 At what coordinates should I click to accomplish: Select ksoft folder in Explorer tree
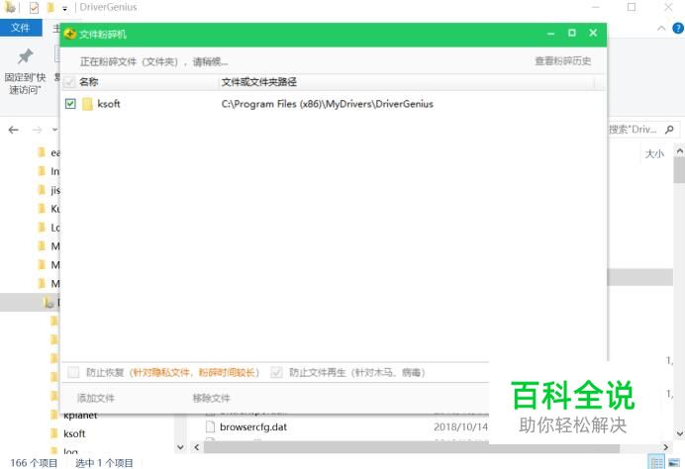click(74, 433)
